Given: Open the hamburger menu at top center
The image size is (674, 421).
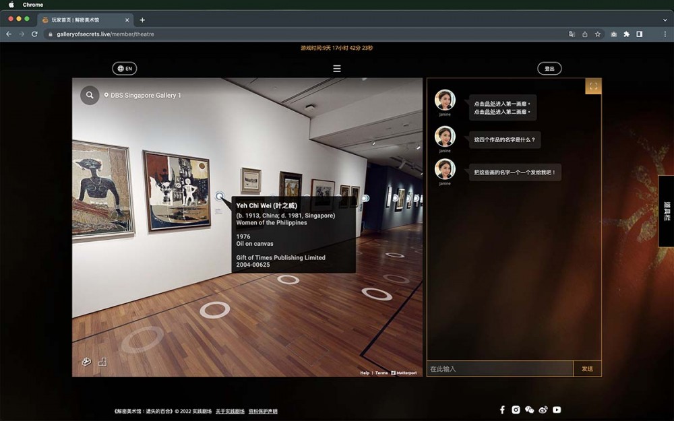Looking at the screenshot, I should point(337,69).
